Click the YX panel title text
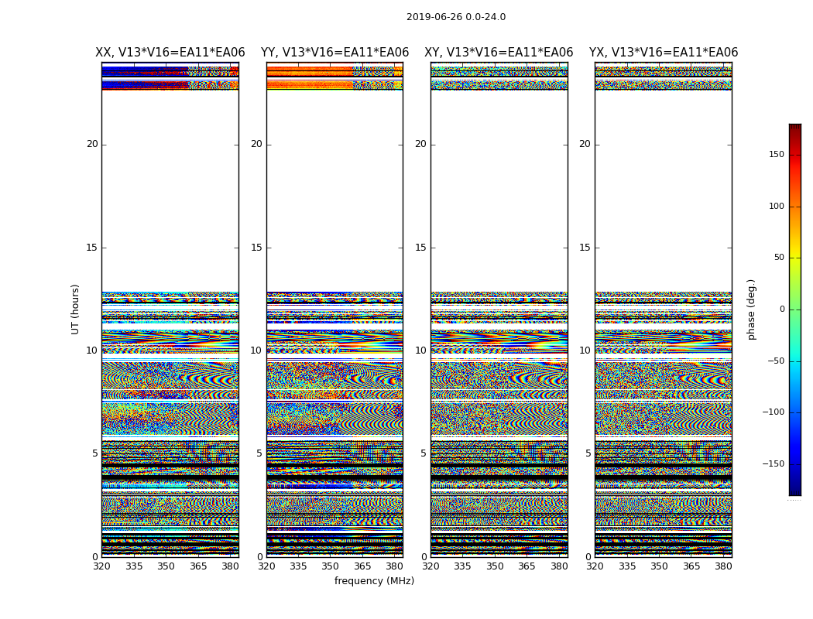This screenshot has width=813, height=619. pos(663,53)
